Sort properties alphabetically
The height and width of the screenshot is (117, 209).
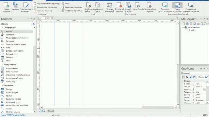[x=187, y=77]
